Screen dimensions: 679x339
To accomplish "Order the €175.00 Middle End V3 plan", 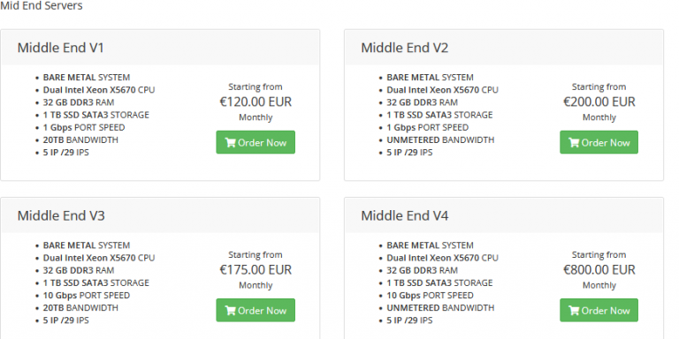I will [x=256, y=310].
